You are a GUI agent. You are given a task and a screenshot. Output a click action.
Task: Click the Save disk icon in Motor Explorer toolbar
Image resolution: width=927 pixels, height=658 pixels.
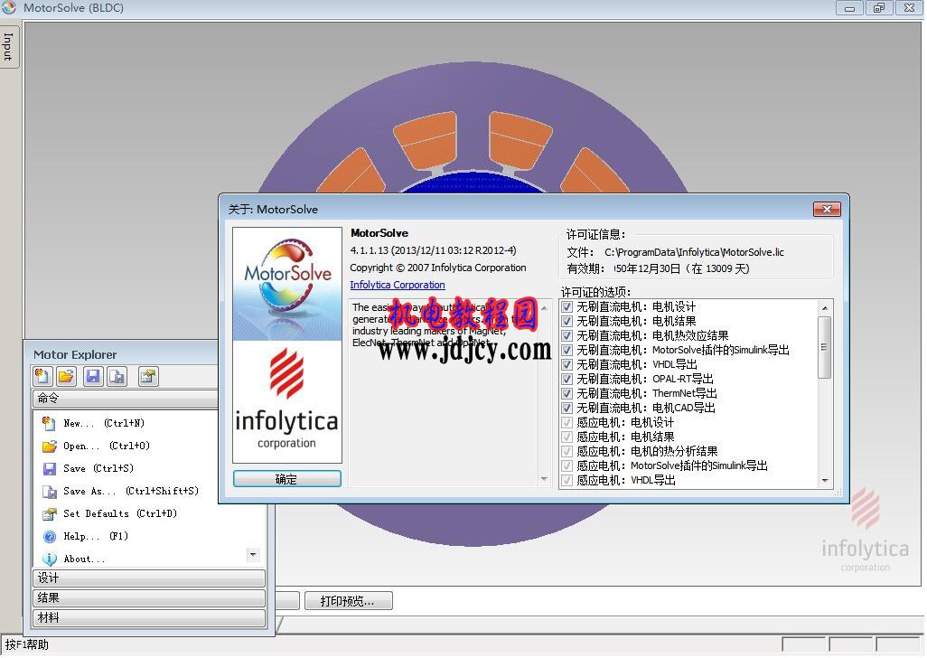click(x=93, y=376)
